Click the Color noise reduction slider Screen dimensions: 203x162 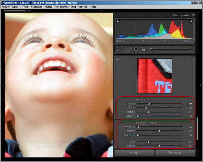tap(159, 142)
